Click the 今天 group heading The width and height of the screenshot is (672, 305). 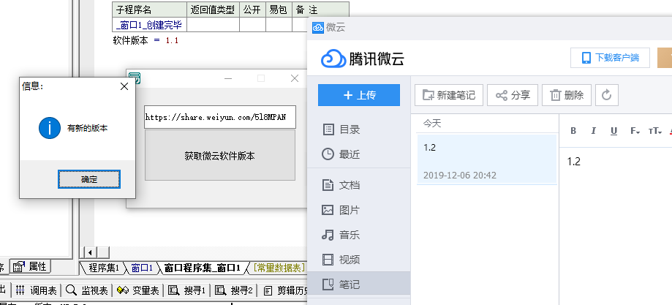click(432, 124)
